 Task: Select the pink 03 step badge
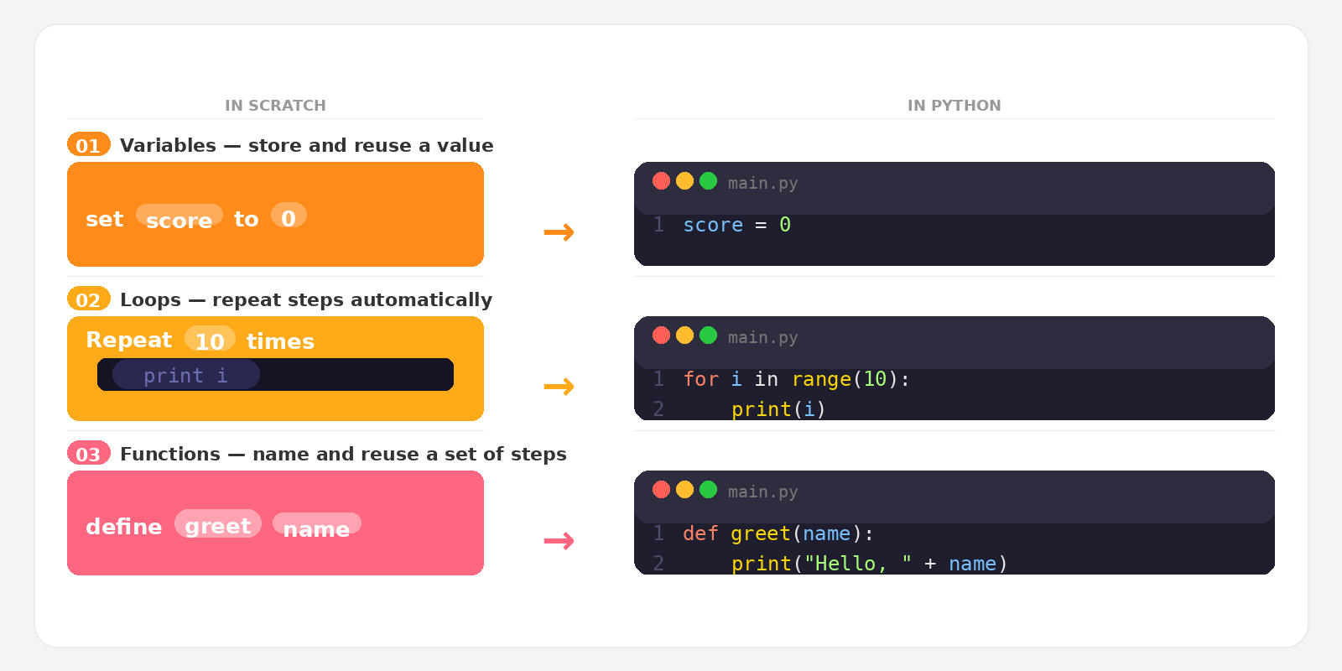click(x=88, y=453)
